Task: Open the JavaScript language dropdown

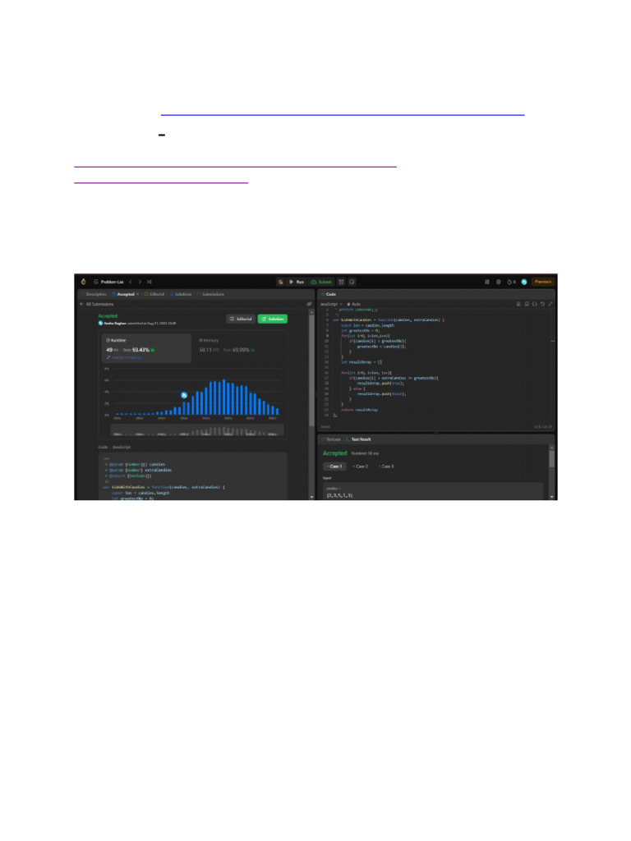Action: 331,304
